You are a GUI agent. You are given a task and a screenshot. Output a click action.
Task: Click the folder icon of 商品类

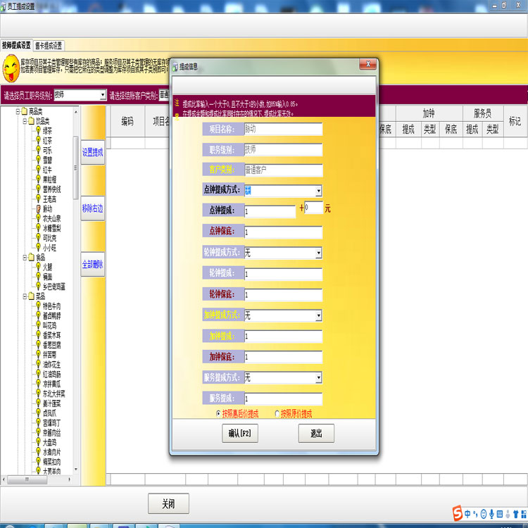(x=24, y=111)
